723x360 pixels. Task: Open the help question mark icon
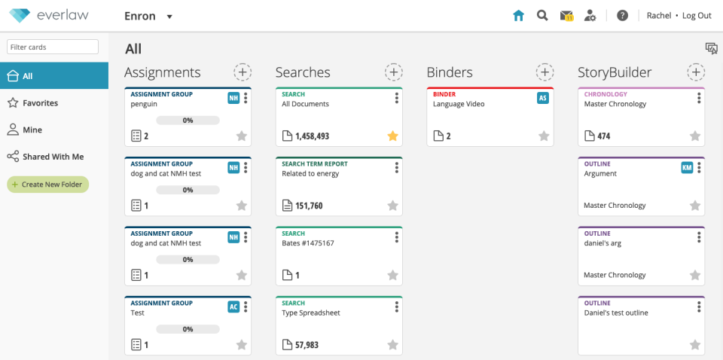coord(622,16)
